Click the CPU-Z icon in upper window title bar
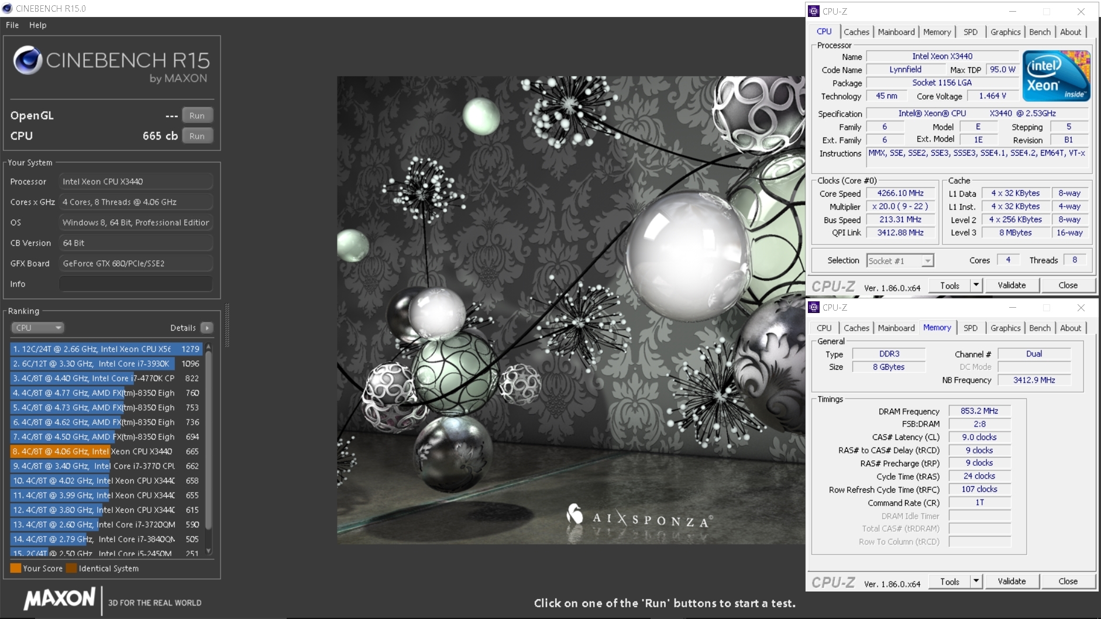Viewport: 1101px width, 619px height. 814,11
